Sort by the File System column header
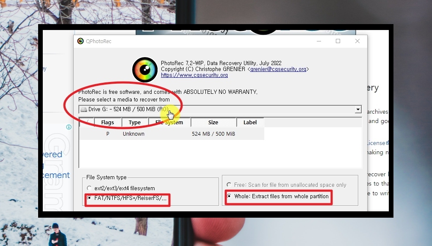The image size is (432, 246). click(x=169, y=122)
